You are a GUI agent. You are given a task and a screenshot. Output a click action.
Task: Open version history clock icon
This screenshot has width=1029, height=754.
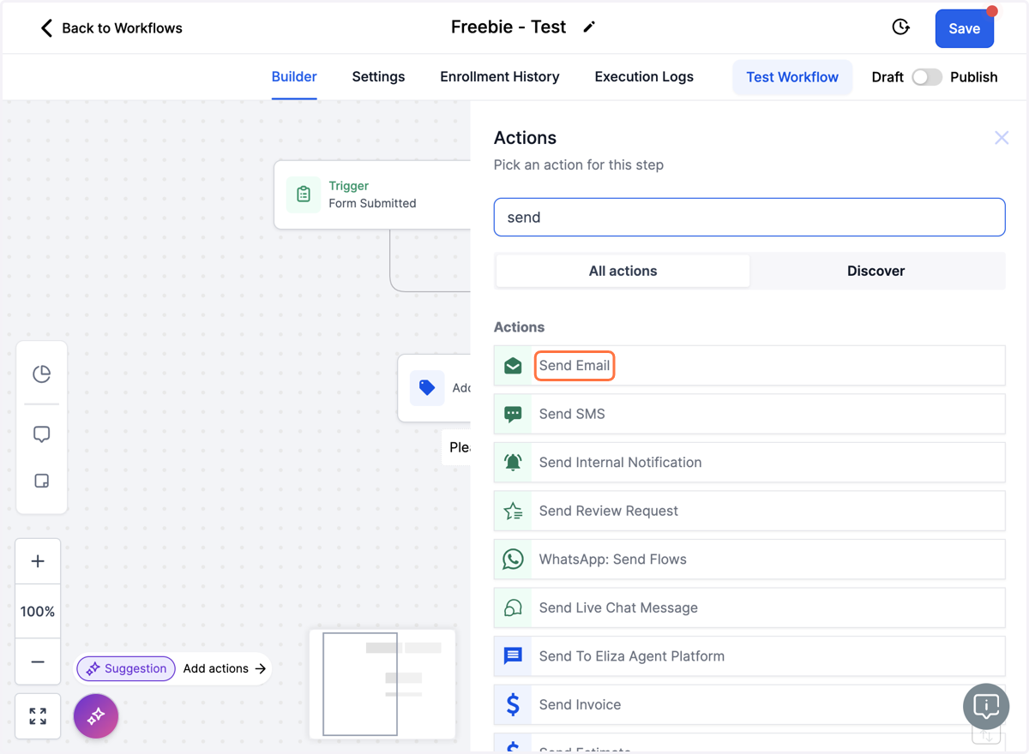pyautogui.click(x=900, y=27)
